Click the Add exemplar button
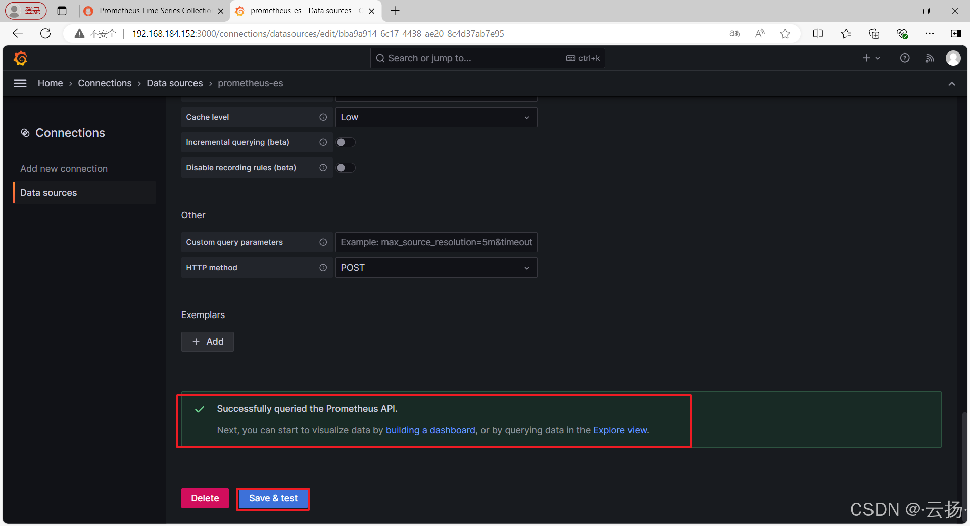The height and width of the screenshot is (526, 970). pyautogui.click(x=208, y=342)
